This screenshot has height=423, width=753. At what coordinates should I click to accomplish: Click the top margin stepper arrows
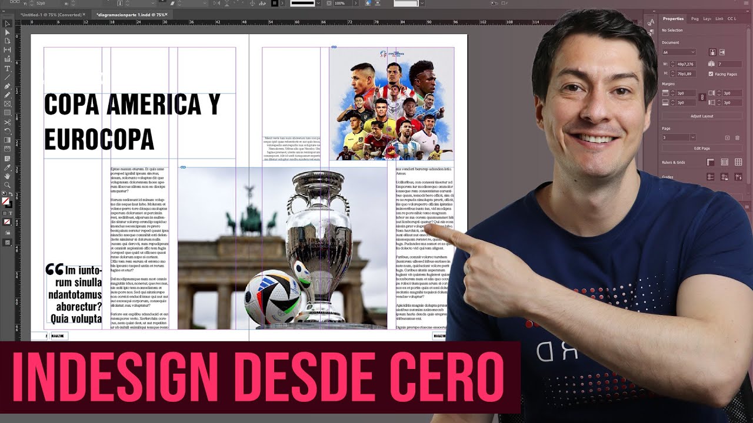[673, 93]
